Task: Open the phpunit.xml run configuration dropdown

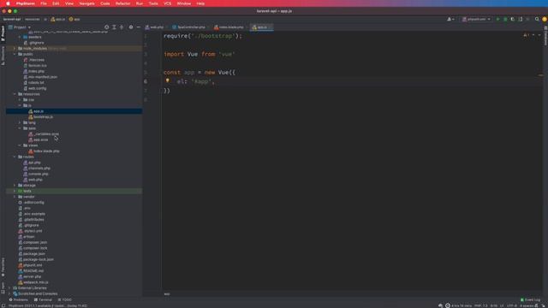Action: tap(476, 19)
